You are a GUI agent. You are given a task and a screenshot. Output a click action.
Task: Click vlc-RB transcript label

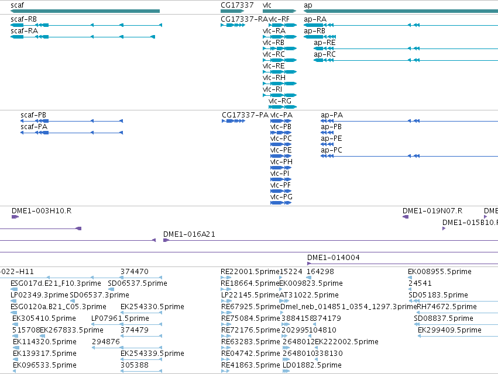pyautogui.click(x=273, y=43)
